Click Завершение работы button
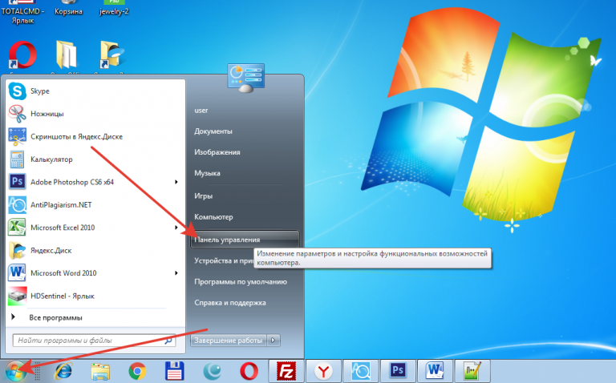616x383 pixels. click(229, 341)
